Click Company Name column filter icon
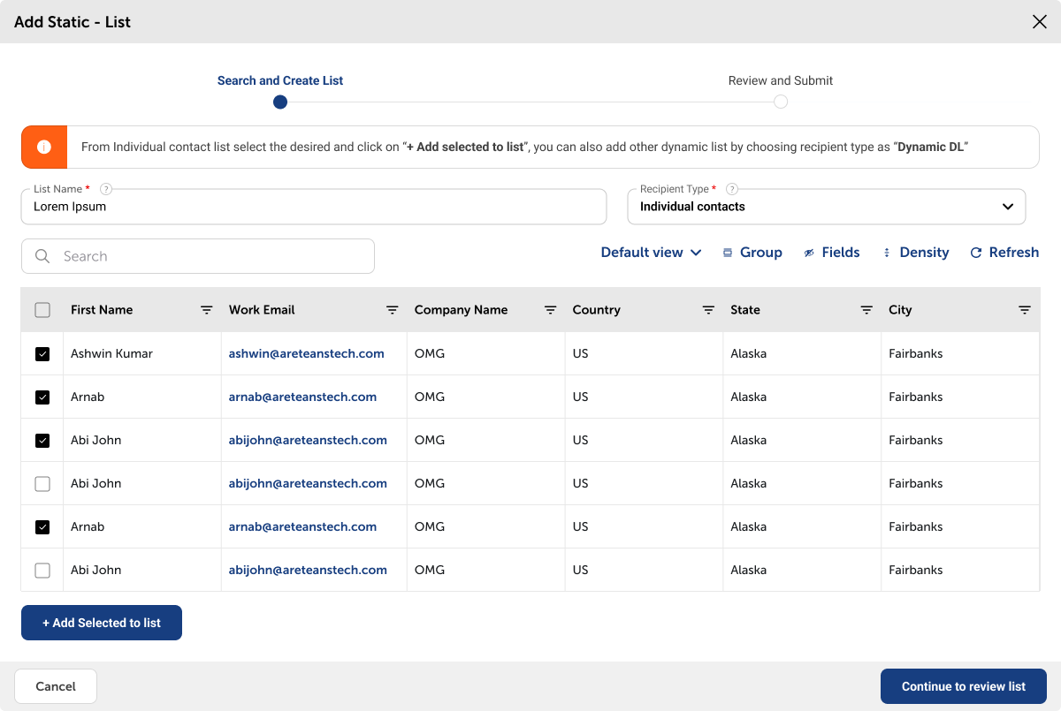The image size is (1061, 711). pos(551,310)
